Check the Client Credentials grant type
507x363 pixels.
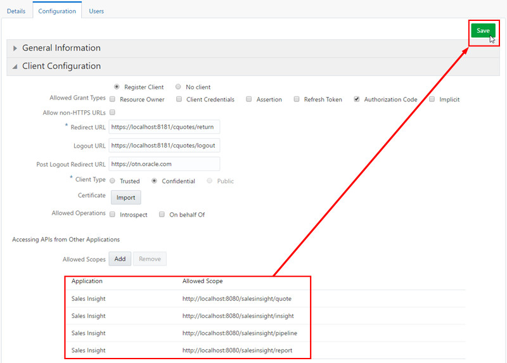[x=179, y=99]
